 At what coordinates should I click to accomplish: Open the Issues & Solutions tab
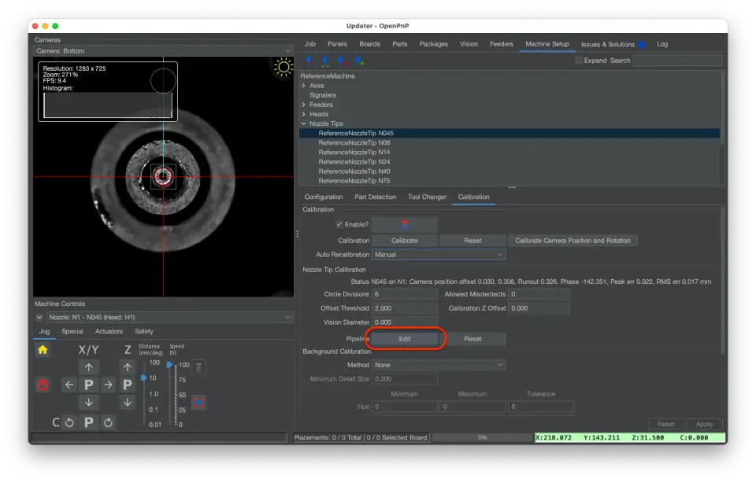[608, 44]
